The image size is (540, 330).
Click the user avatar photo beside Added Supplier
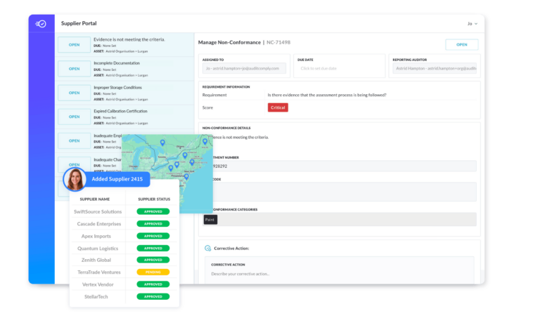coord(75,180)
